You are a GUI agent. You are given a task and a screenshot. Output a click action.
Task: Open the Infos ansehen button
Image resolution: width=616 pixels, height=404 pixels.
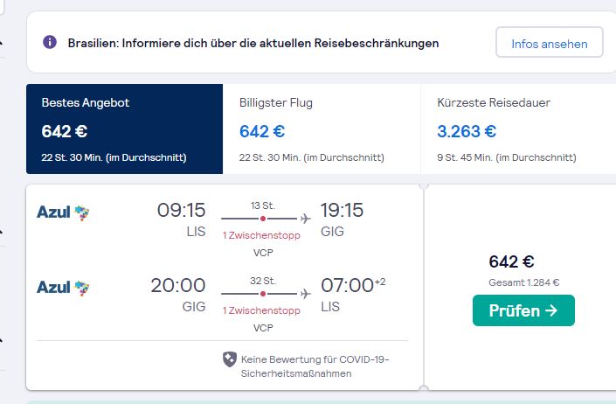[x=550, y=43]
